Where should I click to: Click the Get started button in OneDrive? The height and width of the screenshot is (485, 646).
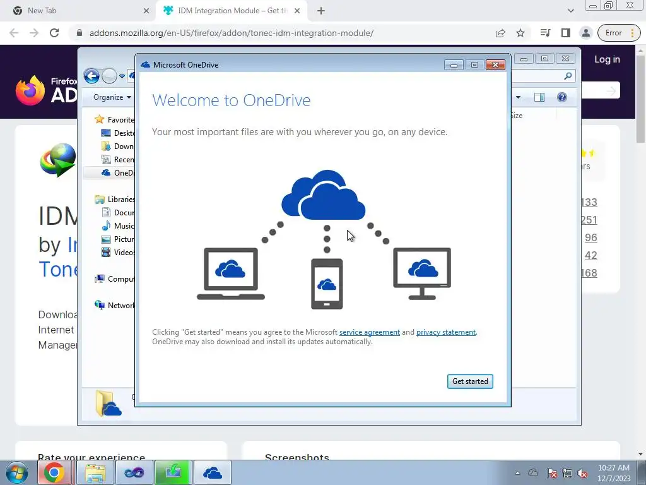[x=470, y=381]
